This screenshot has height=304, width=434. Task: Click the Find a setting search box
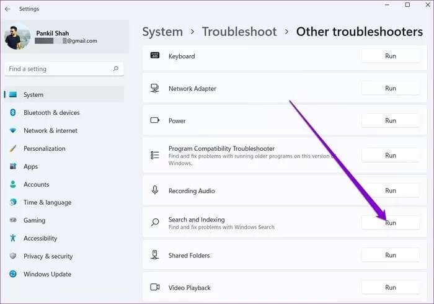[x=64, y=69]
